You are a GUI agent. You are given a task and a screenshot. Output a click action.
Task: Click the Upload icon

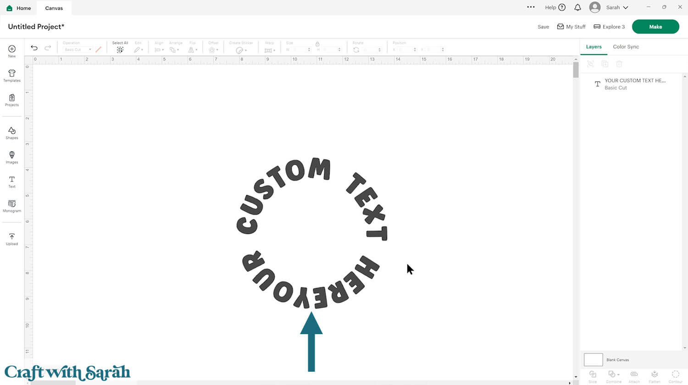coord(12,236)
